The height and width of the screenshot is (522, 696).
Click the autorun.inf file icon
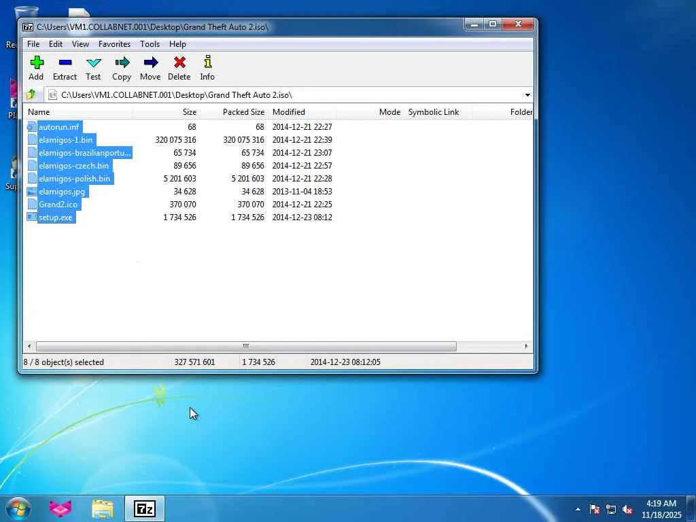31,127
